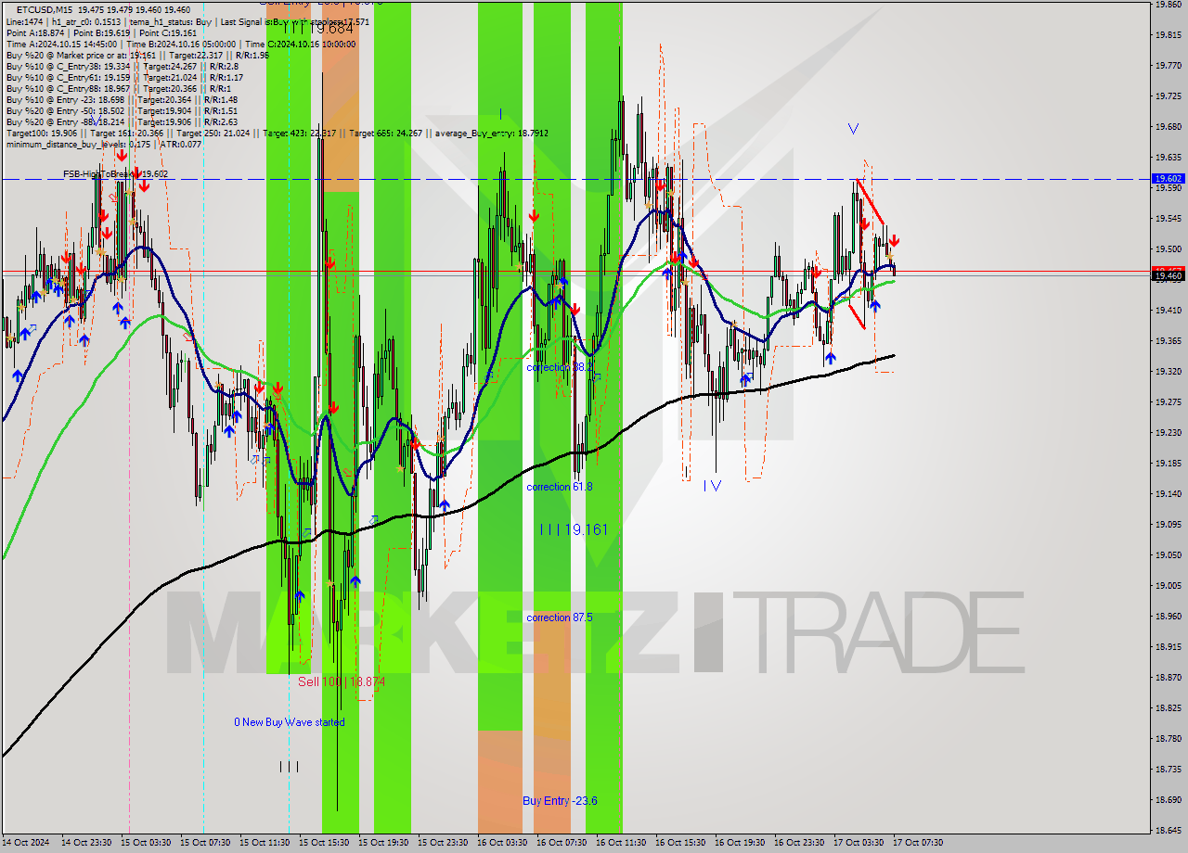Viewport: 1188px width, 853px height.
Task: Click the 18.735 price axis value
Action: coord(1168,769)
